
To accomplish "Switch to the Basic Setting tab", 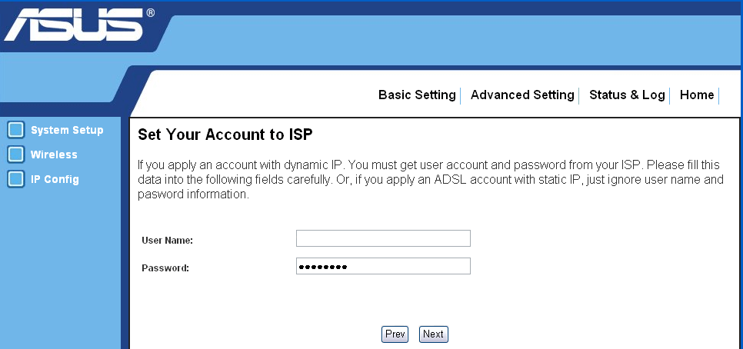I will pos(417,95).
